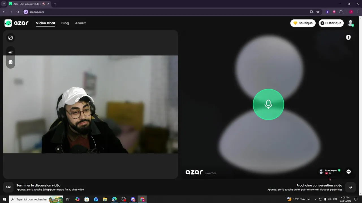
Task: Toggle the expand video icon
Action: pos(10,38)
